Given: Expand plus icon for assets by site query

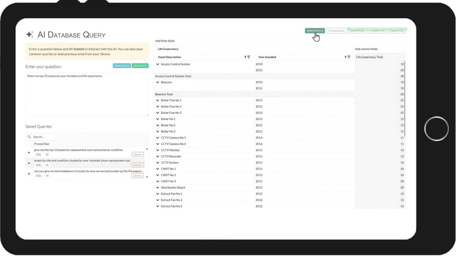Looking at the screenshot, I should coord(29,163).
